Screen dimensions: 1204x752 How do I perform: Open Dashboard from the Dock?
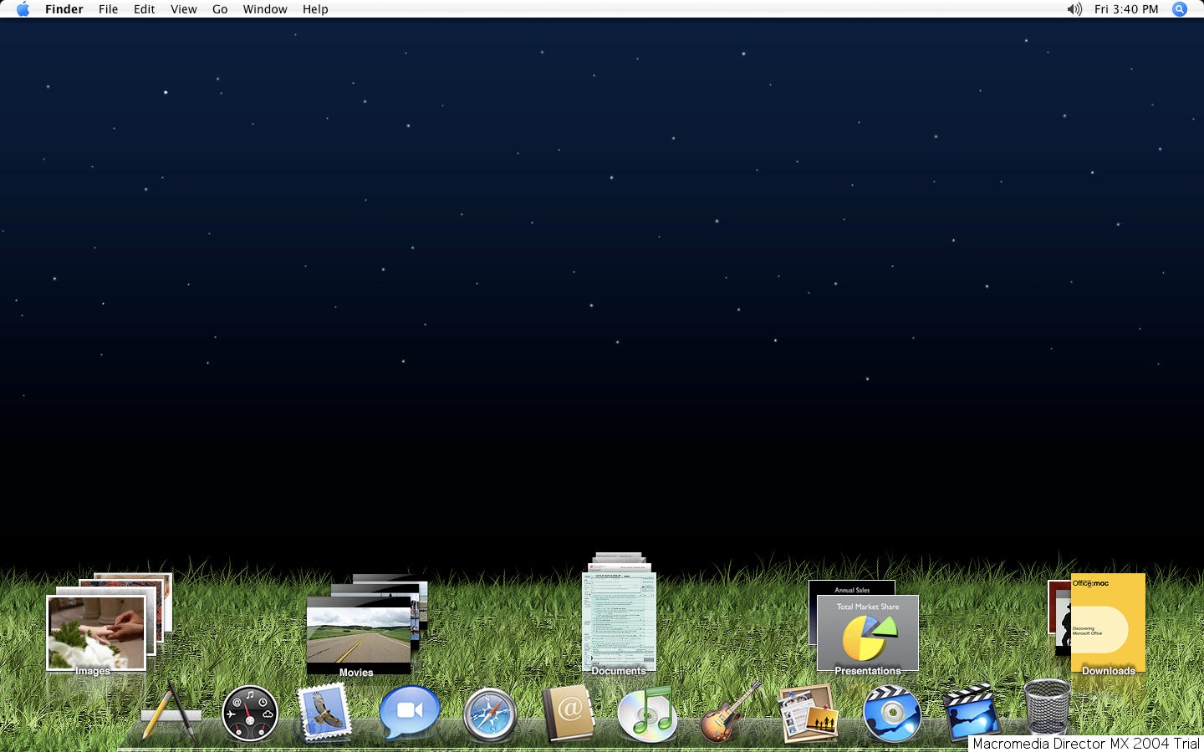click(x=250, y=714)
